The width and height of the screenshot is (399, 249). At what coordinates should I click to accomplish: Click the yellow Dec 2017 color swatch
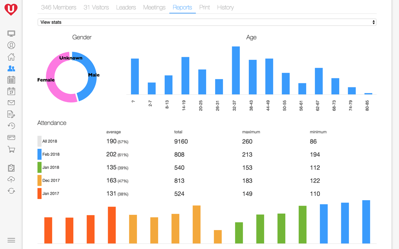[40, 181]
